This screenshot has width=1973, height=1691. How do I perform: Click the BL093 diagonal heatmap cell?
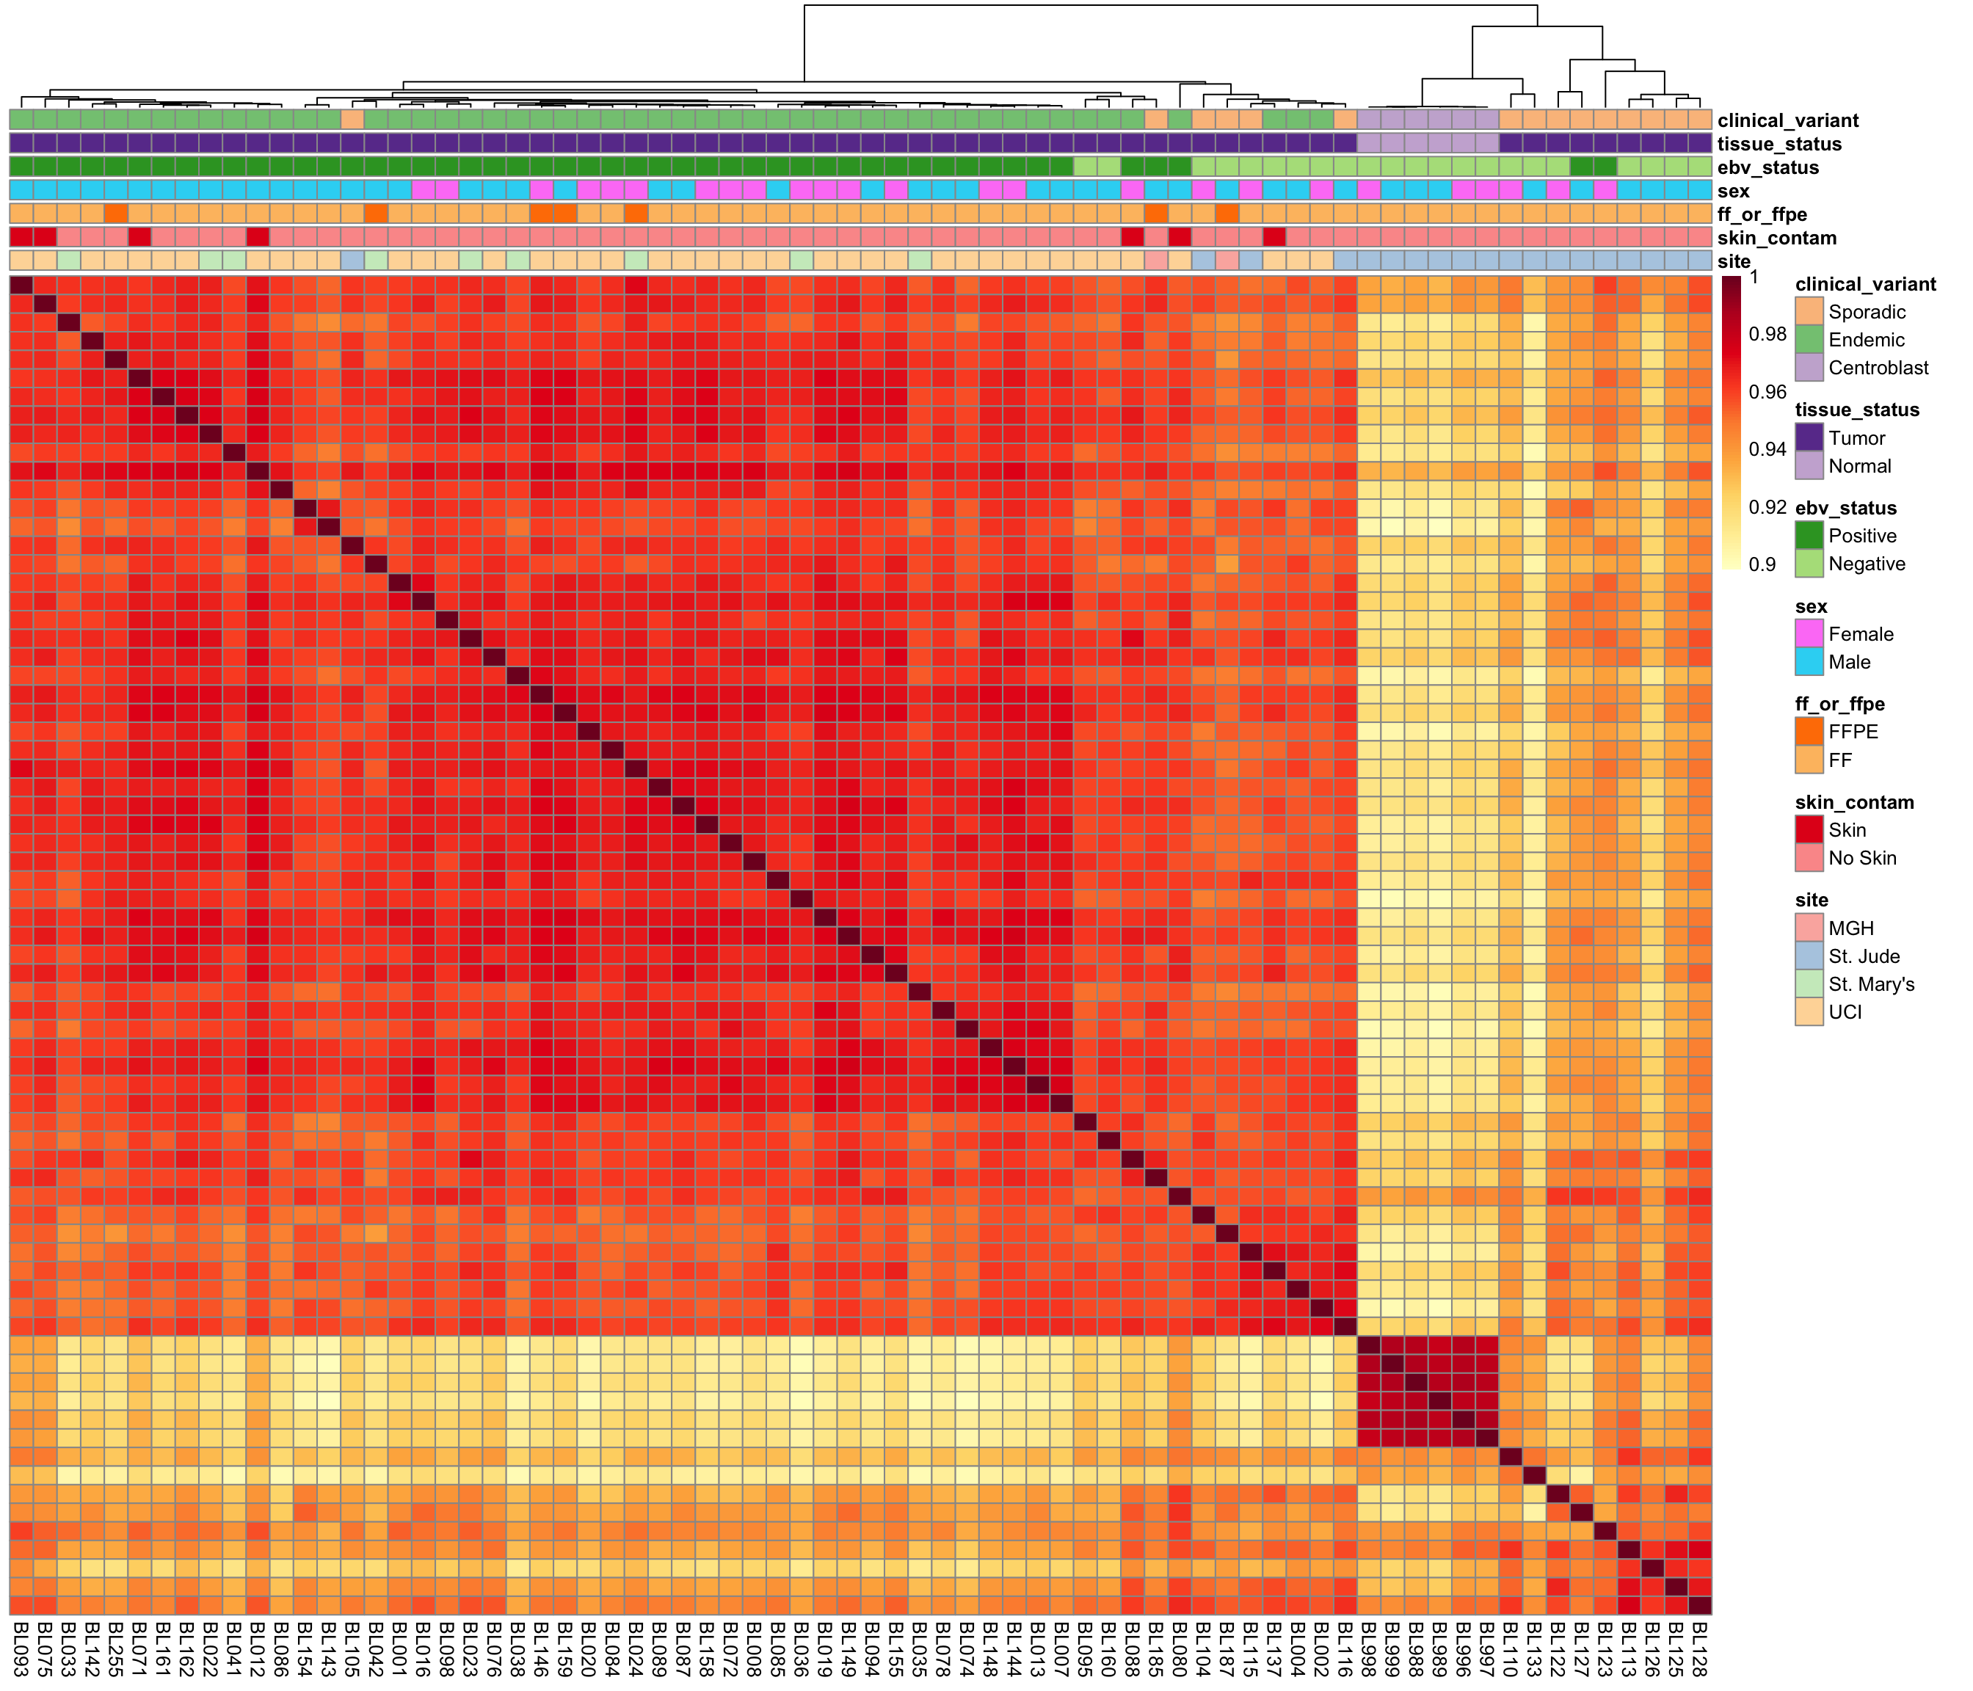(21, 286)
